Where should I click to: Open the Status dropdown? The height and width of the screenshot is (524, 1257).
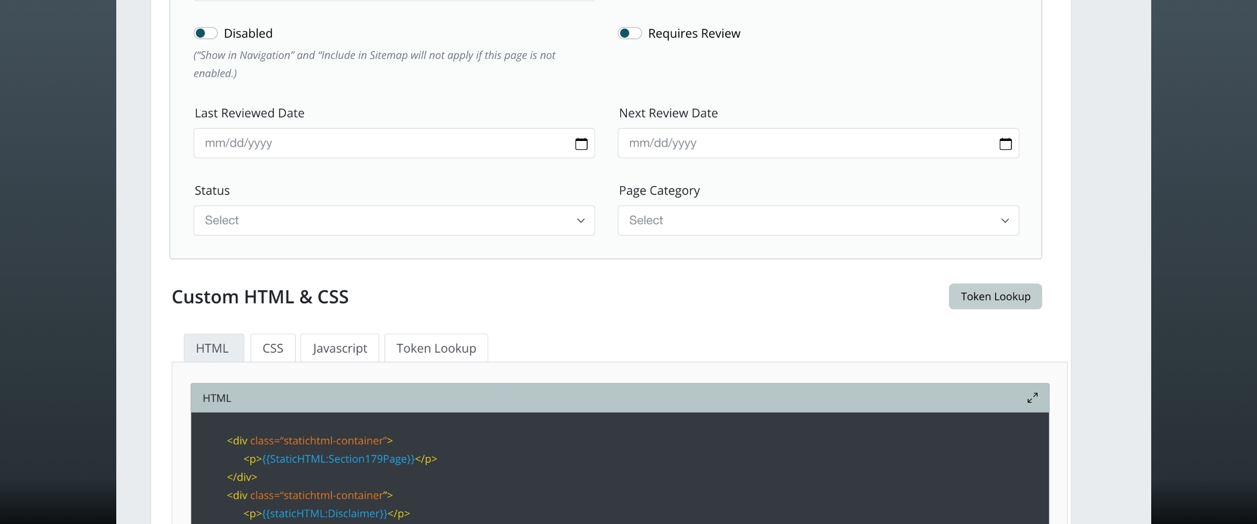point(393,220)
